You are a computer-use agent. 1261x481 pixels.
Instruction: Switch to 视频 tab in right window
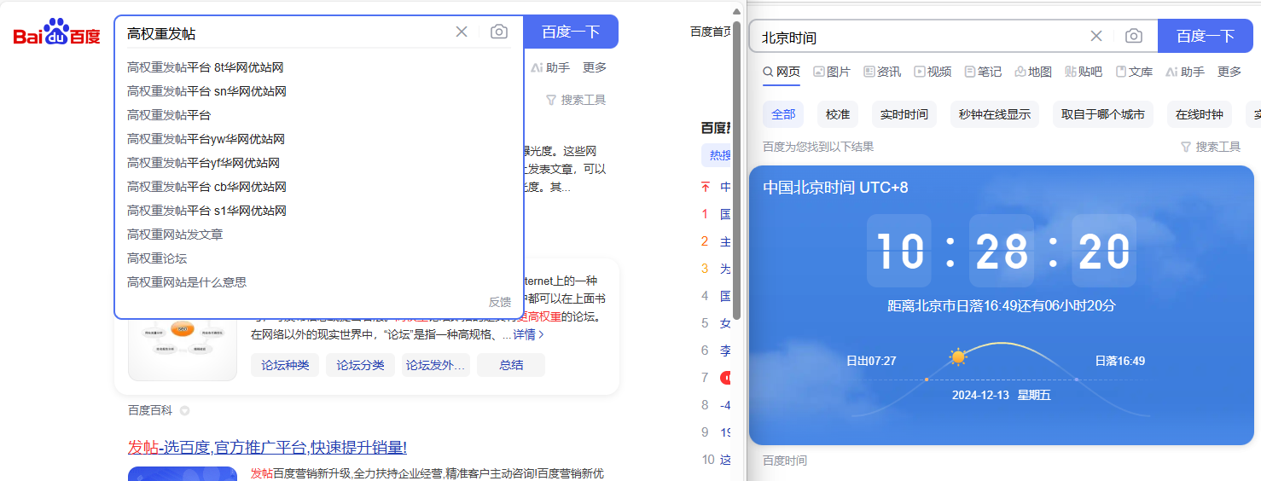coord(933,72)
